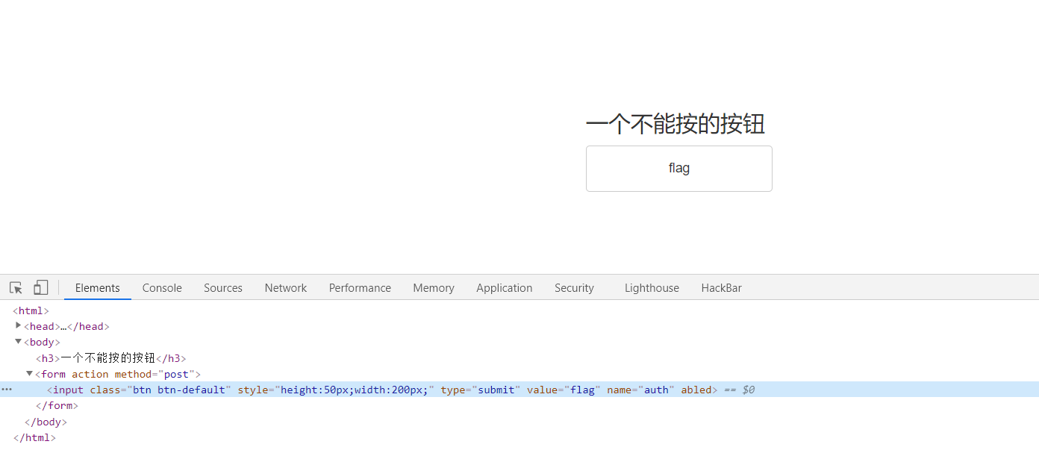Click the type="submit" attribute value
This screenshot has height=453, width=1039.
coord(496,390)
